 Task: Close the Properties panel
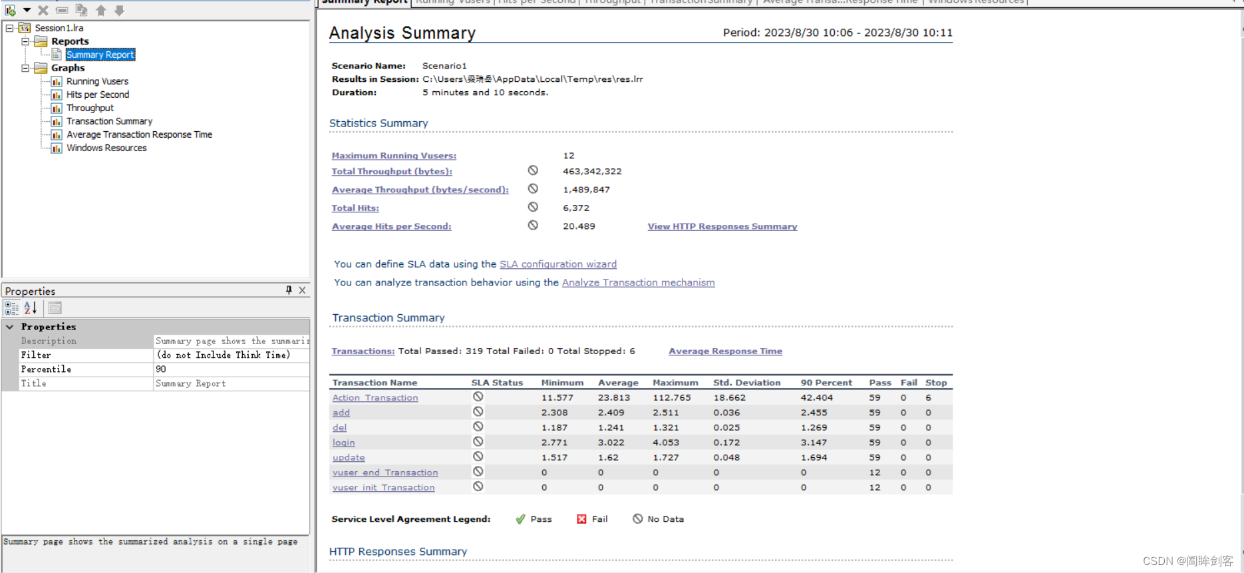pyautogui.click(x=302, y=290)
